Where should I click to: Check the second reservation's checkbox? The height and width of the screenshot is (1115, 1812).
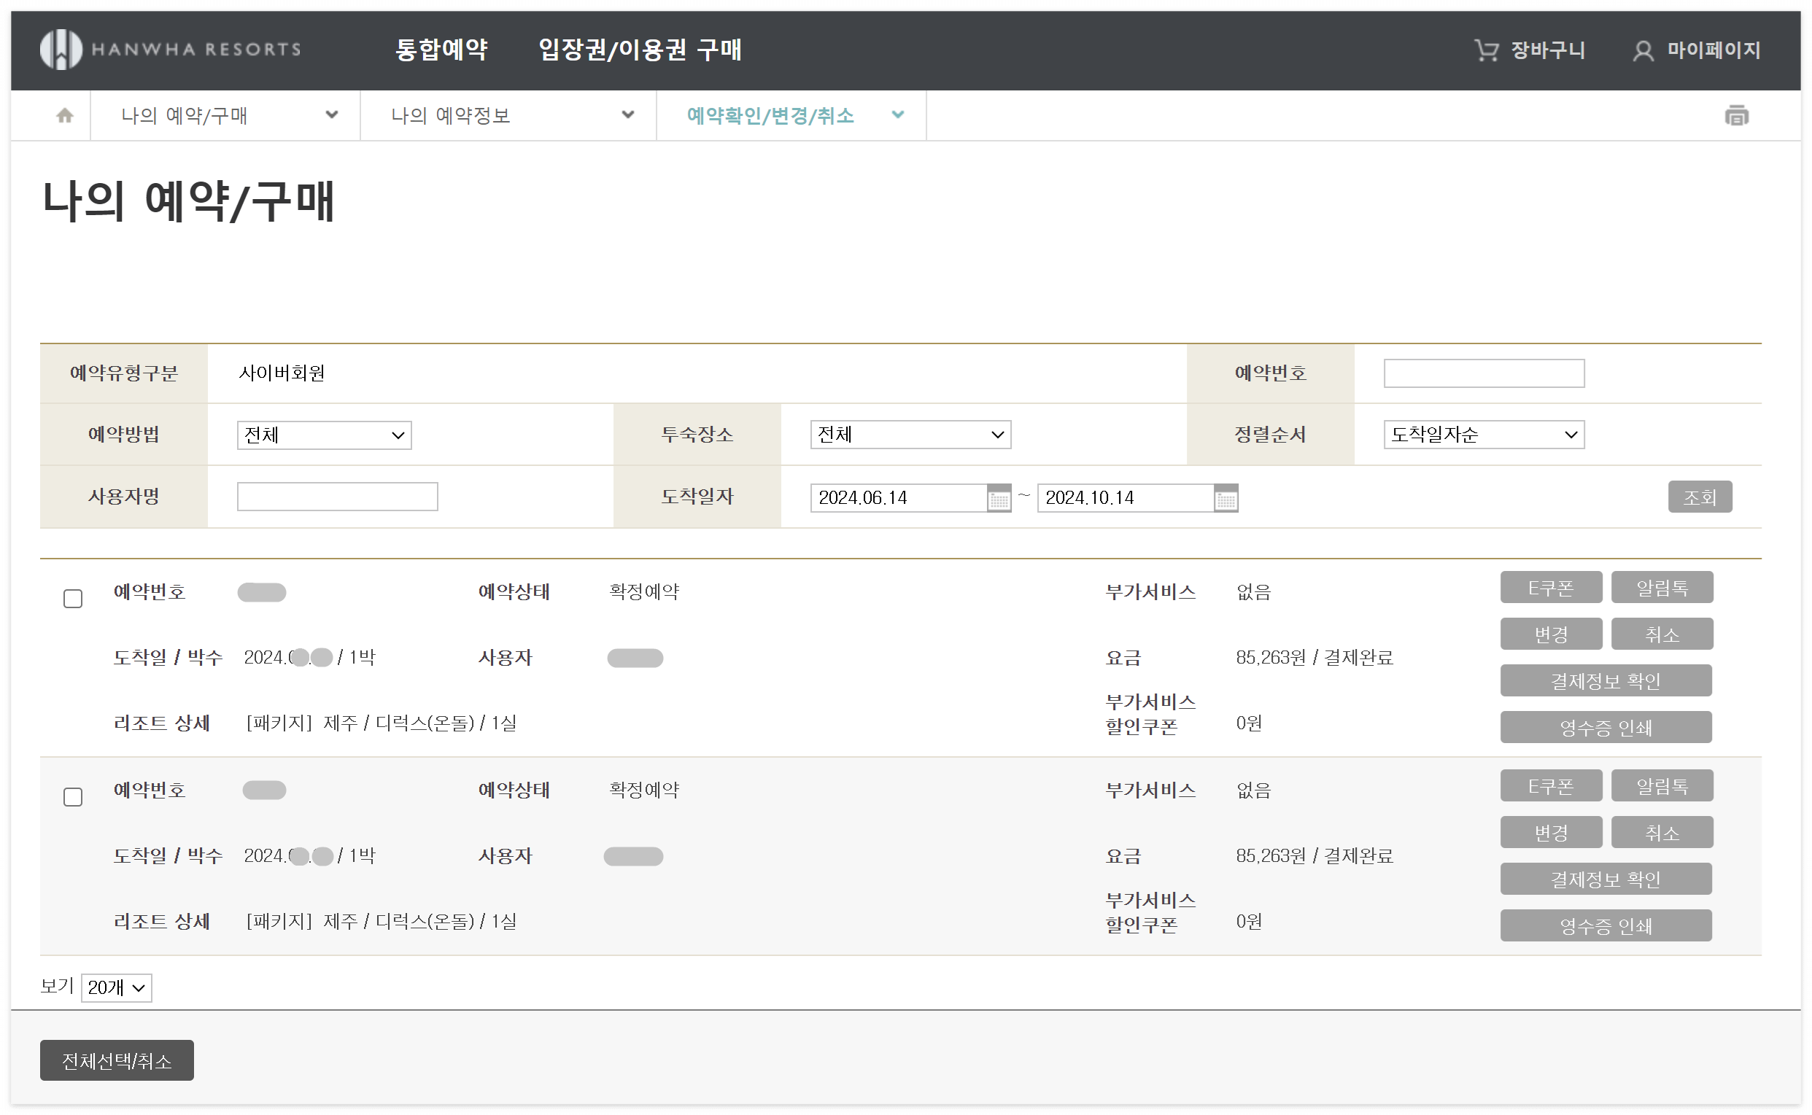point(73,796)
